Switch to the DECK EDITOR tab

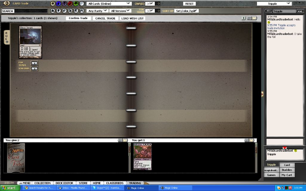[x=64, y=183]
